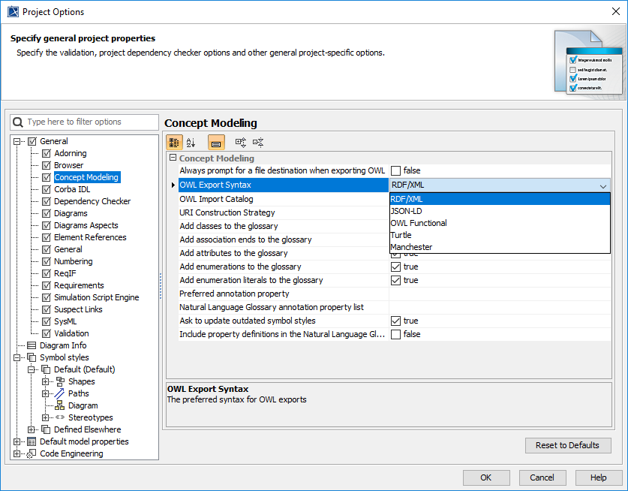Click the Paths arrow icon in the tree
Image resolution: width=628 pixels, height=491 pixels.
60,393
